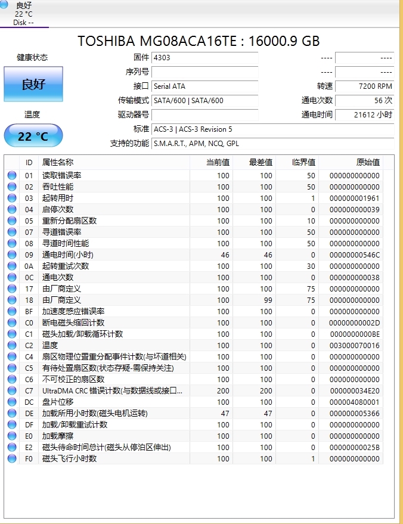Select the 磁头飞行小时数 attribute name
Screen dimensions: 403x524
coord(70,459)
